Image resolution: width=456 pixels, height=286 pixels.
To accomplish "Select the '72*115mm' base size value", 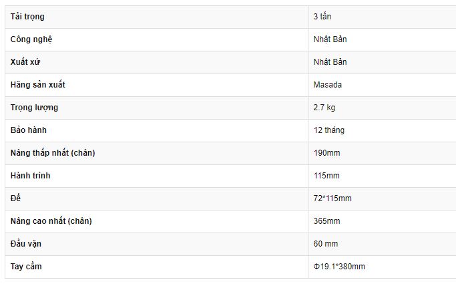I will tap(332, 198).
